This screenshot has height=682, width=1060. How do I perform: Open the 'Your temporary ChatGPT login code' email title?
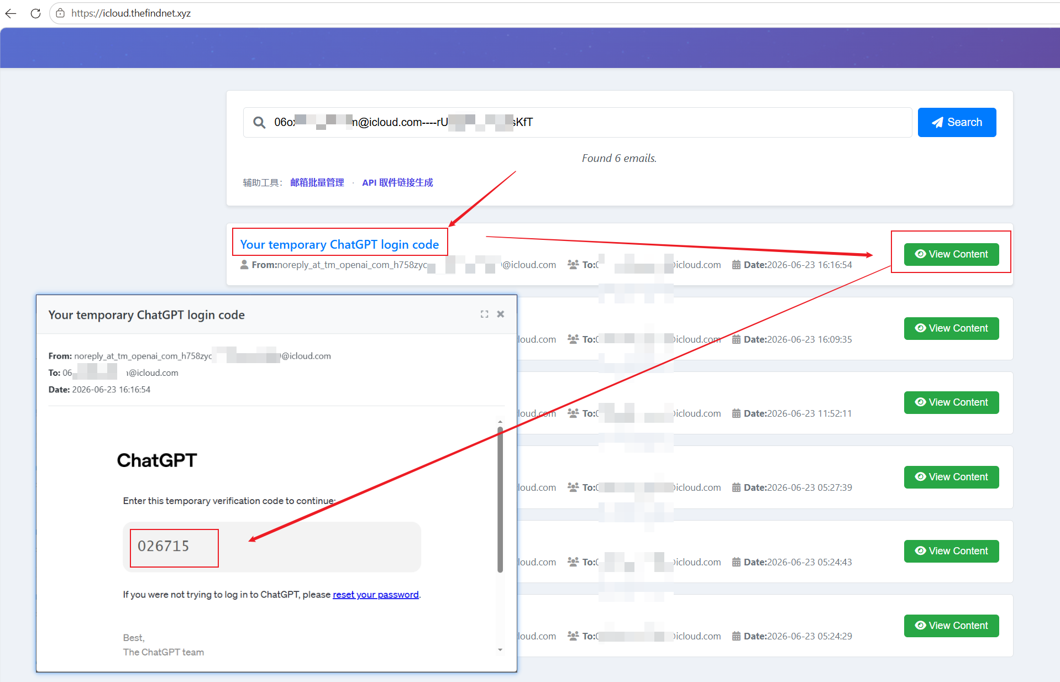[x=339, y=244]
